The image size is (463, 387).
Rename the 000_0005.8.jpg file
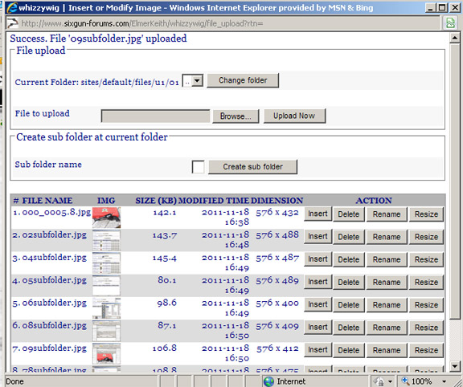pos(387,214)
